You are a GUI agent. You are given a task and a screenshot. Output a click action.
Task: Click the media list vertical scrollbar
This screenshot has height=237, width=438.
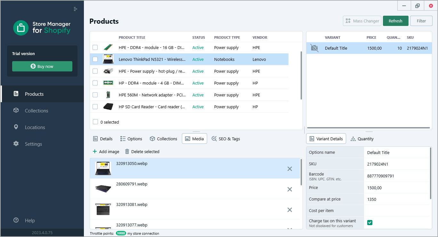click(x=301, y=172)
